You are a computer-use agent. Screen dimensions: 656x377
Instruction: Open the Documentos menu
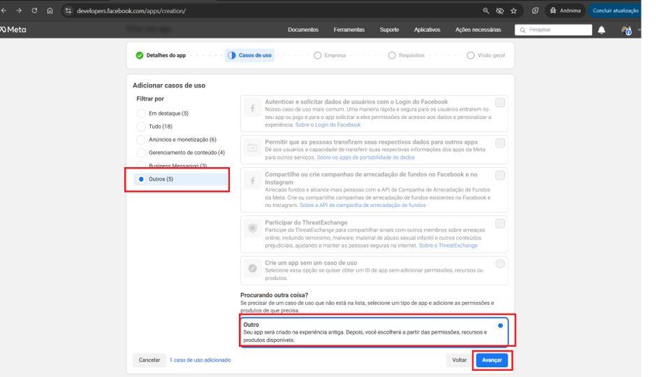tap(303, 30)
